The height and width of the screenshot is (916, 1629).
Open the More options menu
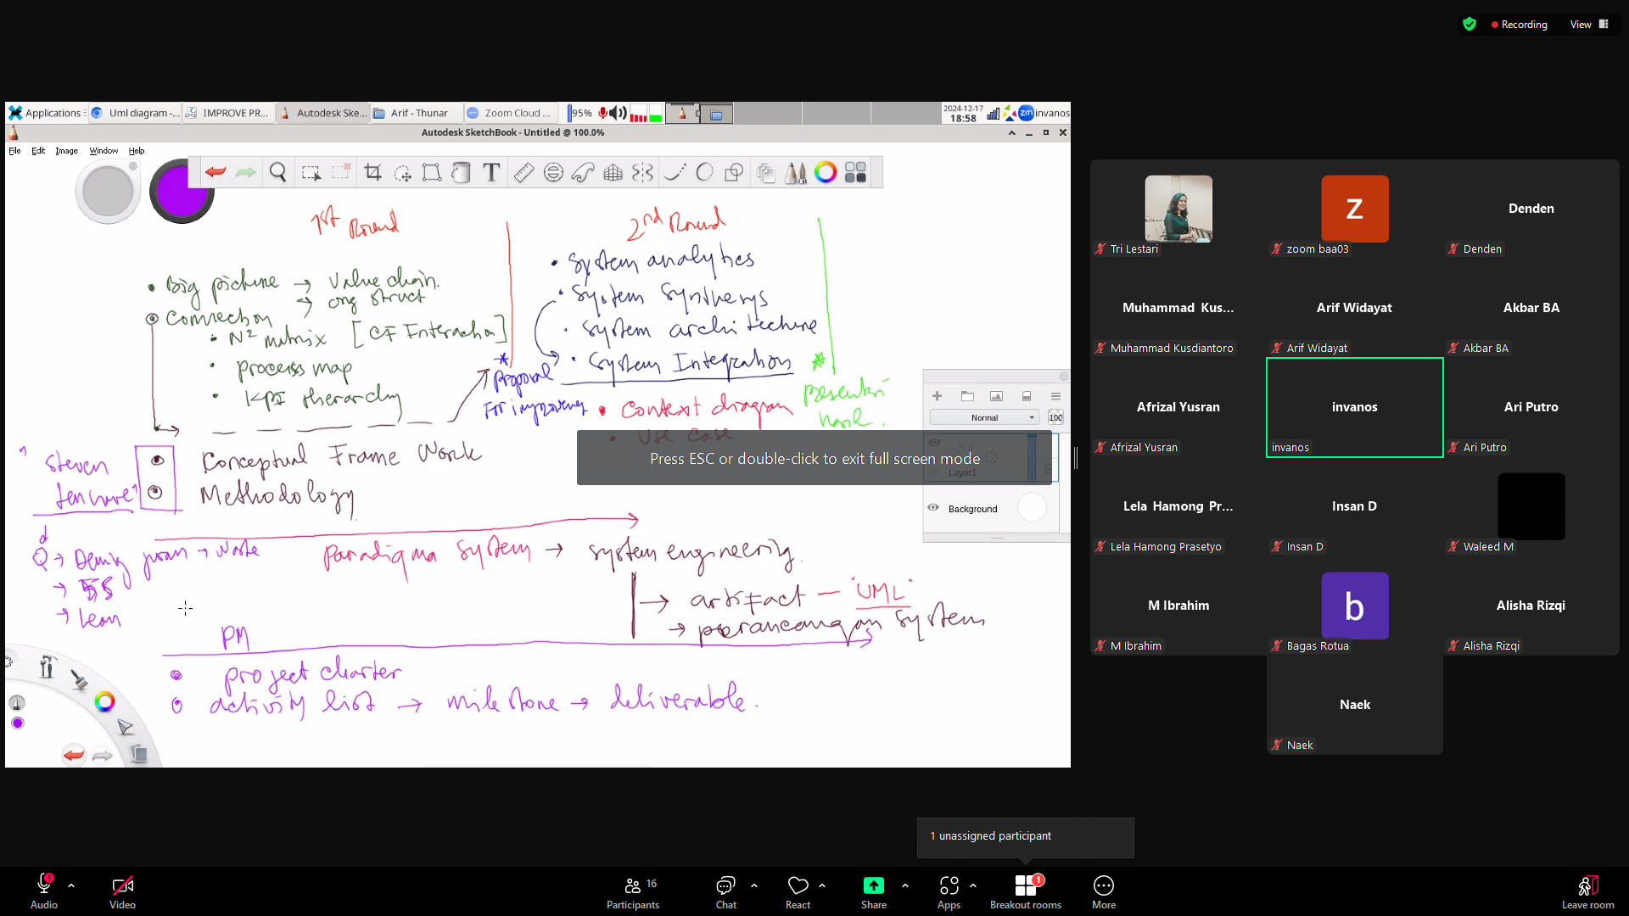pyautogui.click(x=1104, y=891)
